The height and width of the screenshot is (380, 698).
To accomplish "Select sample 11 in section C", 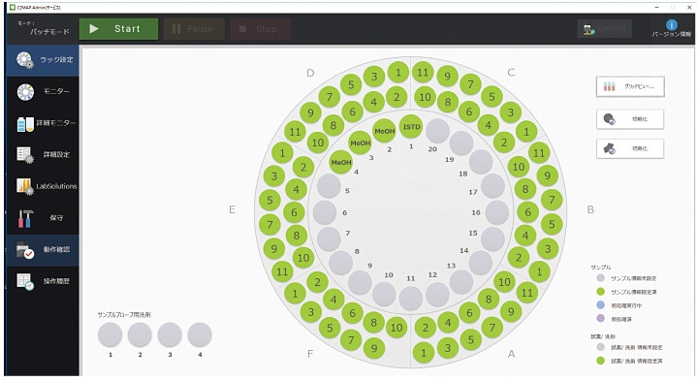I will (x=423, y=73).
